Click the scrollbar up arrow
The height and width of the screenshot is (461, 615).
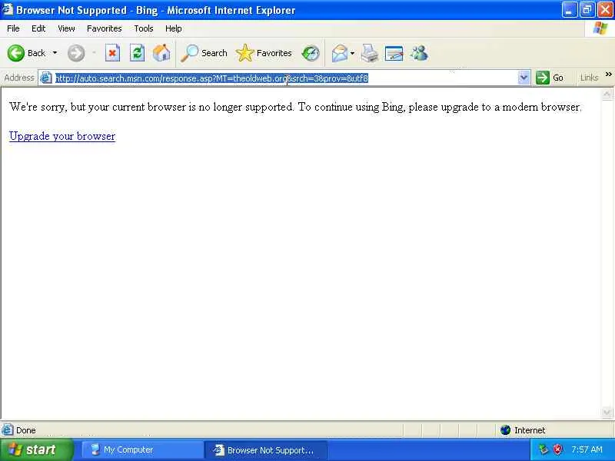[607, 94]
